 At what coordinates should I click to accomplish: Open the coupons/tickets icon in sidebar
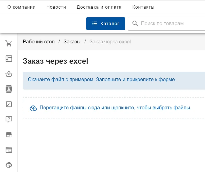click(9, 150)
